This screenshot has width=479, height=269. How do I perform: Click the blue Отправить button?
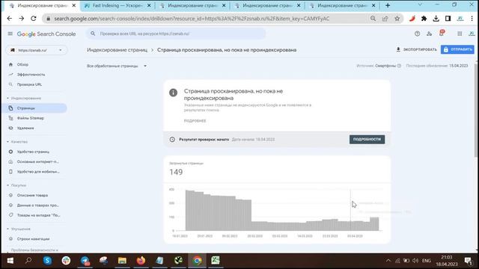[x=457, y=49]
